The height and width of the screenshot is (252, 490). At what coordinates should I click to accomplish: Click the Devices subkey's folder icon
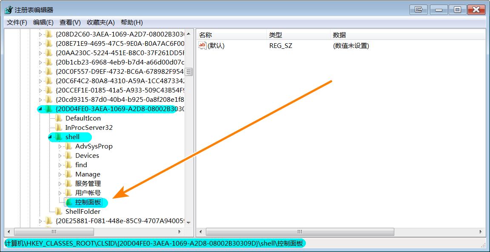(x=69, y=155)
